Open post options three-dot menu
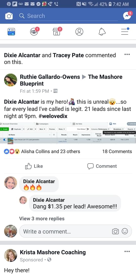The width and height of the screenshot is (136, 279). coord(127,55)
